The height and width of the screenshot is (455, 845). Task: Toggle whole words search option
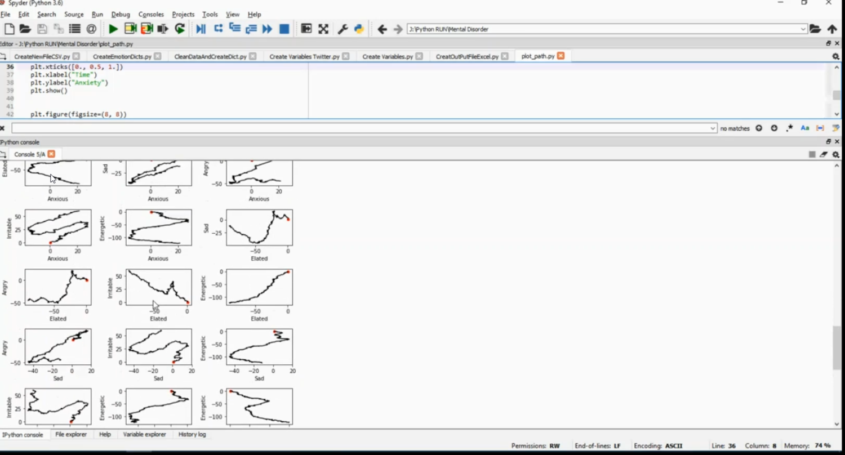click(x=820, y=128)
